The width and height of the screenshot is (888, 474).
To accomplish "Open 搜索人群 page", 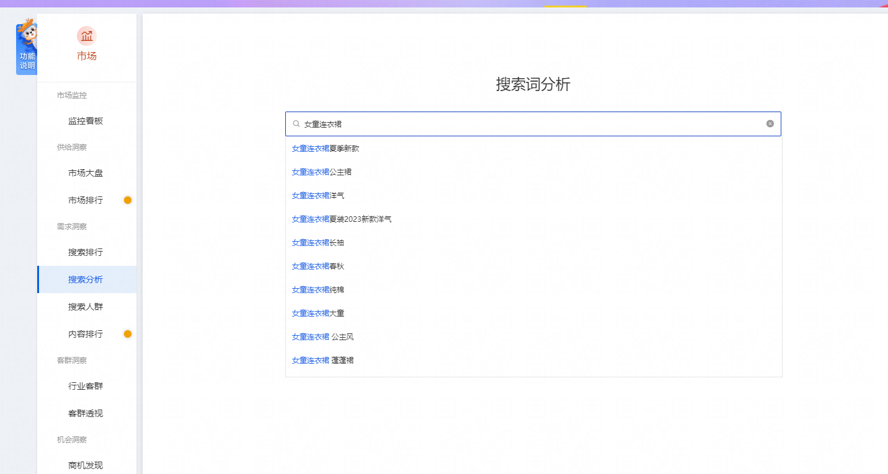I will [86, 307].
